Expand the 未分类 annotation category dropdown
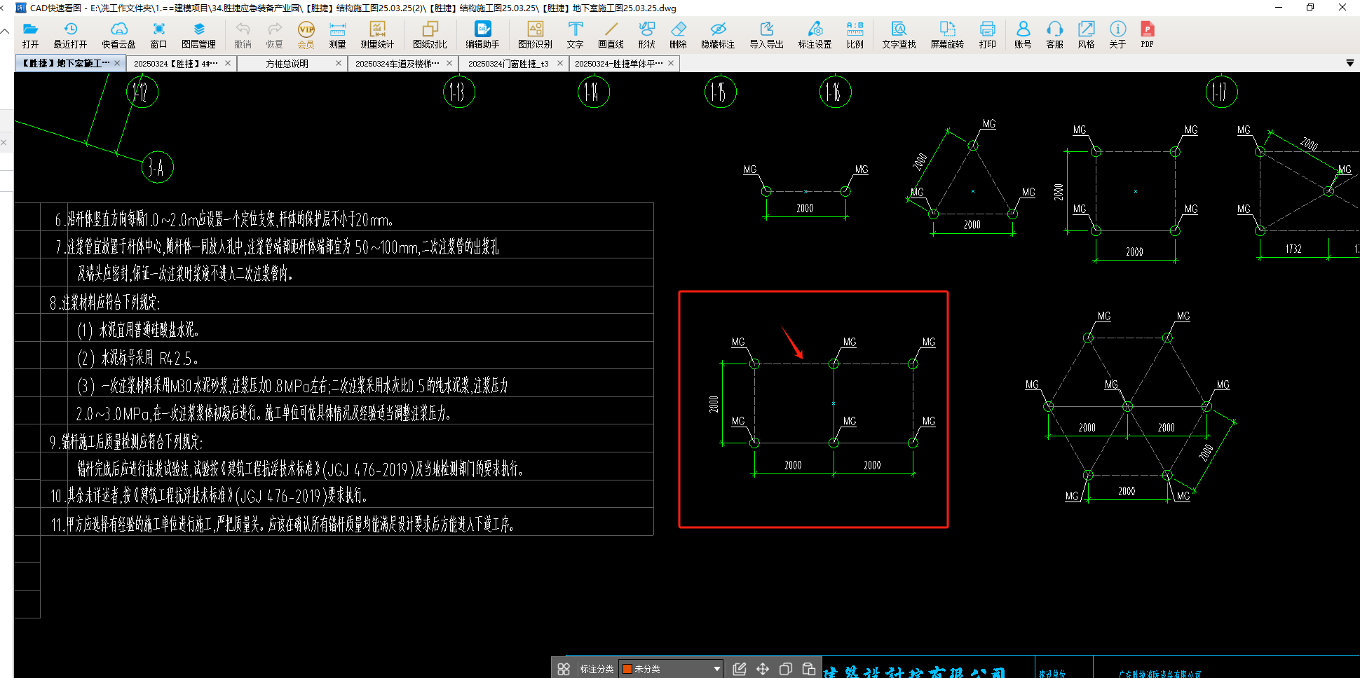Viewport: 1360px width, 678px height. 716,669
